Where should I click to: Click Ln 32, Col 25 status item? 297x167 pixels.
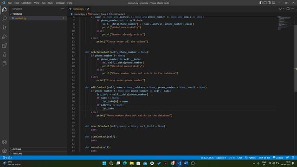pyautogui.click(x=207, y=158)
